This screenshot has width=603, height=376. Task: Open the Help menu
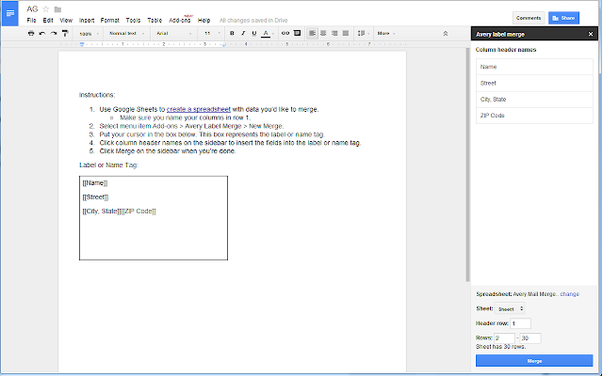click(x=204, y=21)
